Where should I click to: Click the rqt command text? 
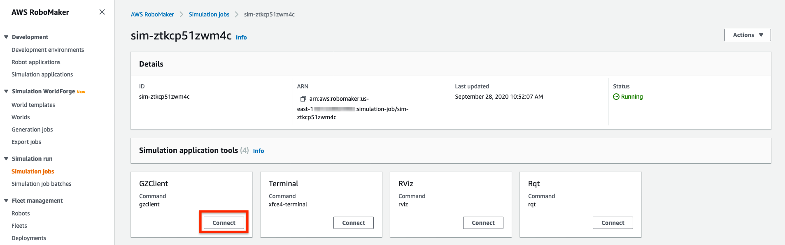pos(532,204)
